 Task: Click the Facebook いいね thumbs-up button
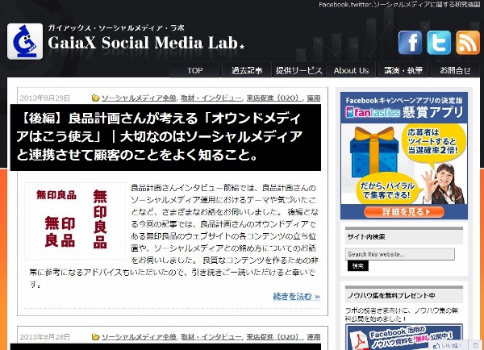pyautogui.click(x=449, y=345)
